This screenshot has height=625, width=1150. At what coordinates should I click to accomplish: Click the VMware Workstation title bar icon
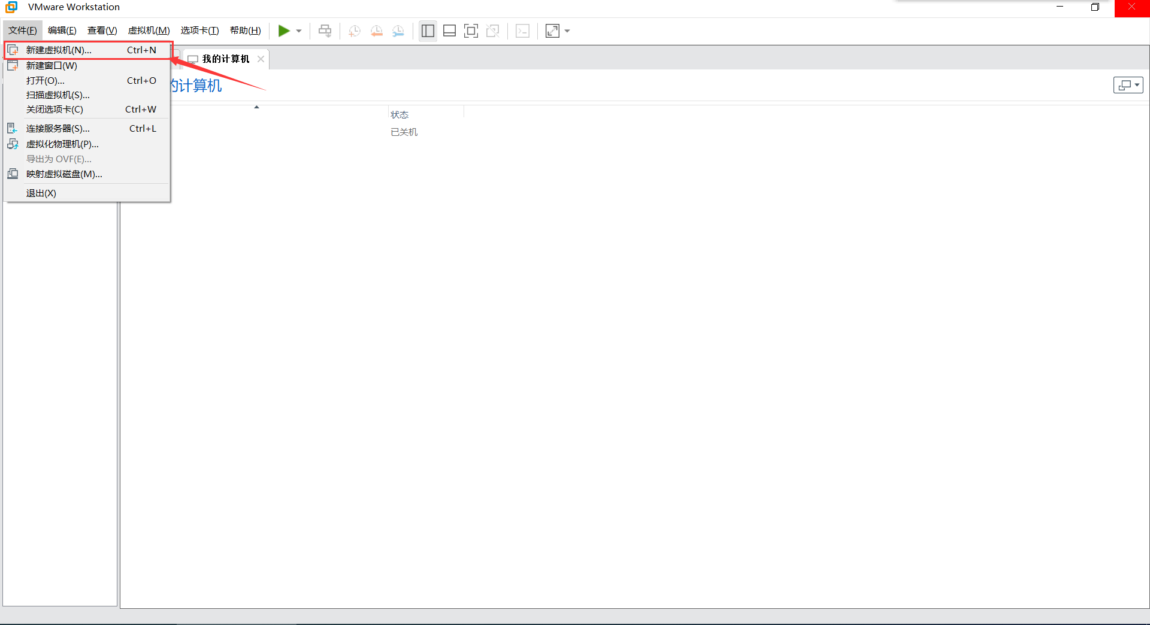click(11, 7)
